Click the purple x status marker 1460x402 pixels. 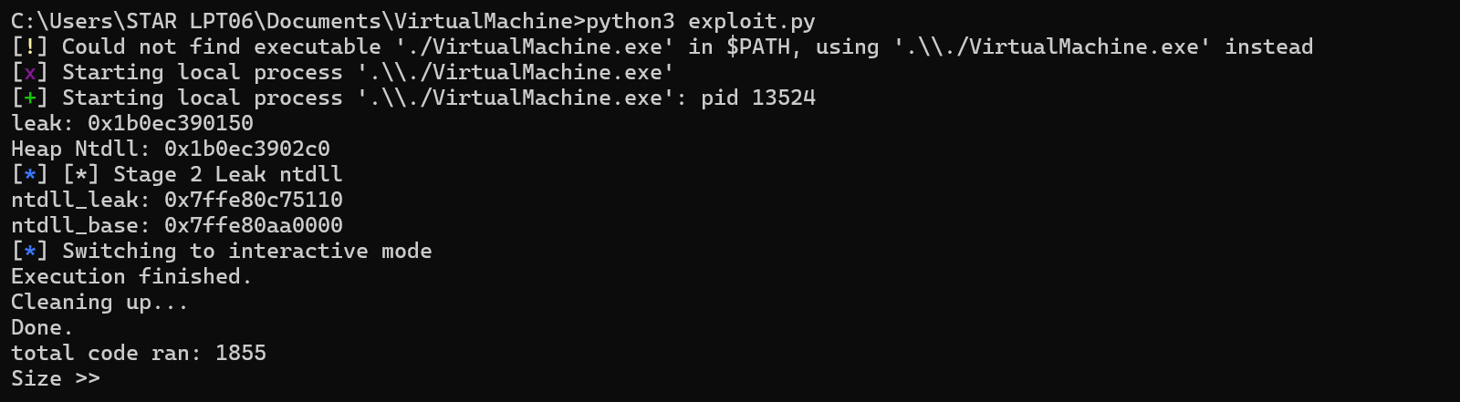(29, 73)
